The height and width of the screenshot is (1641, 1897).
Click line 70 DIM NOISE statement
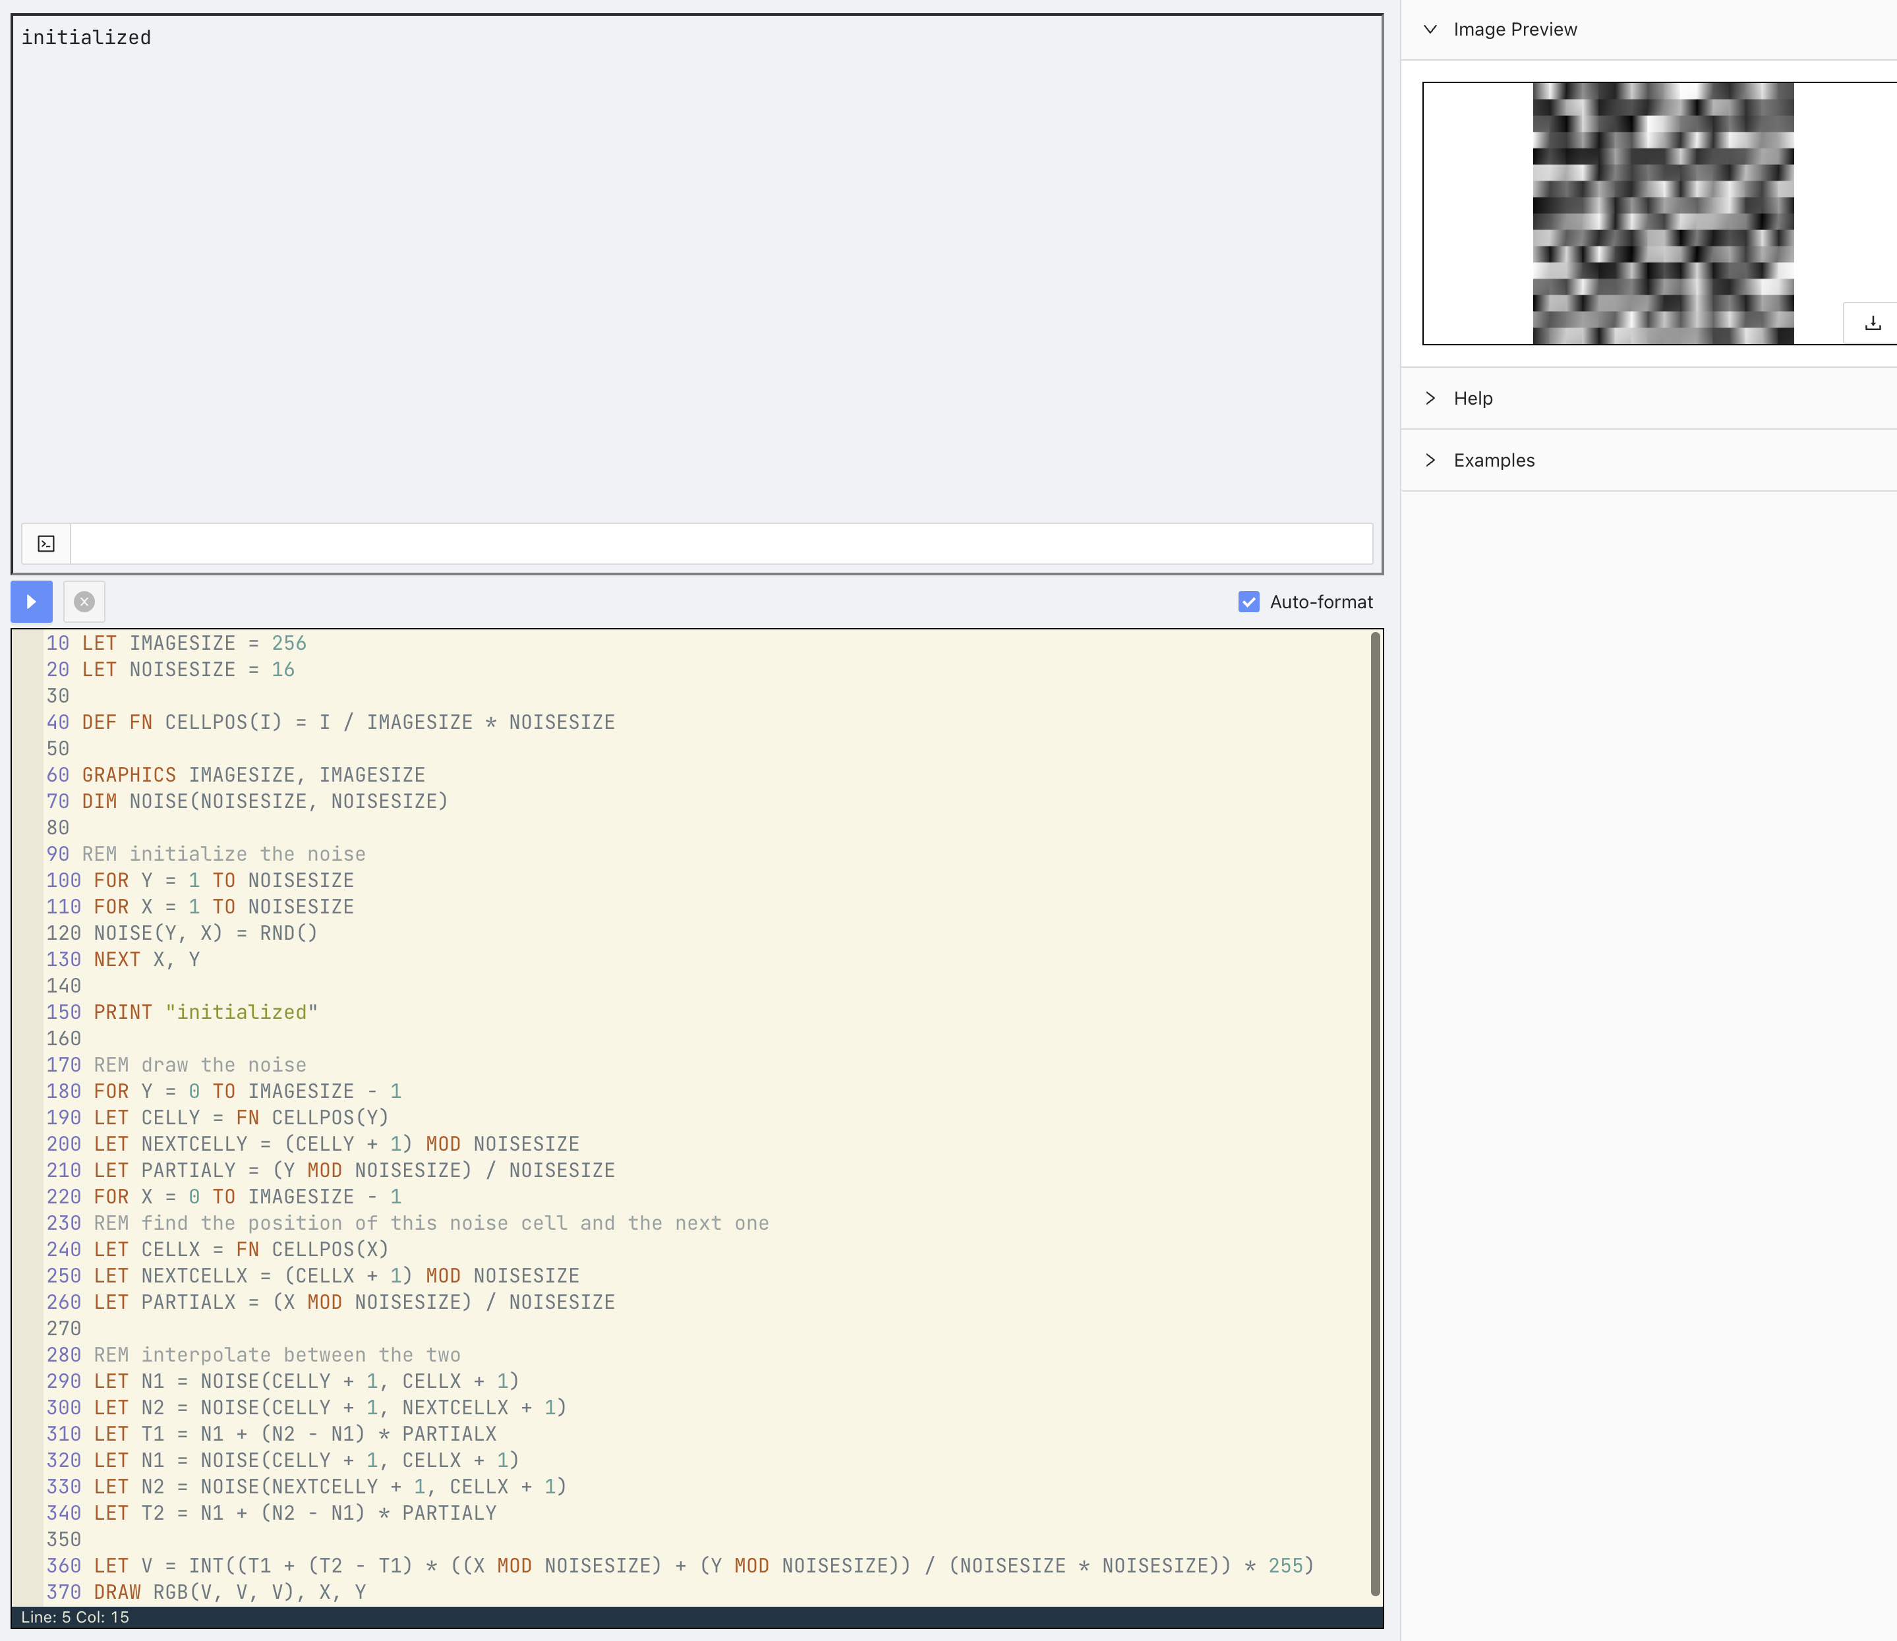247,802
